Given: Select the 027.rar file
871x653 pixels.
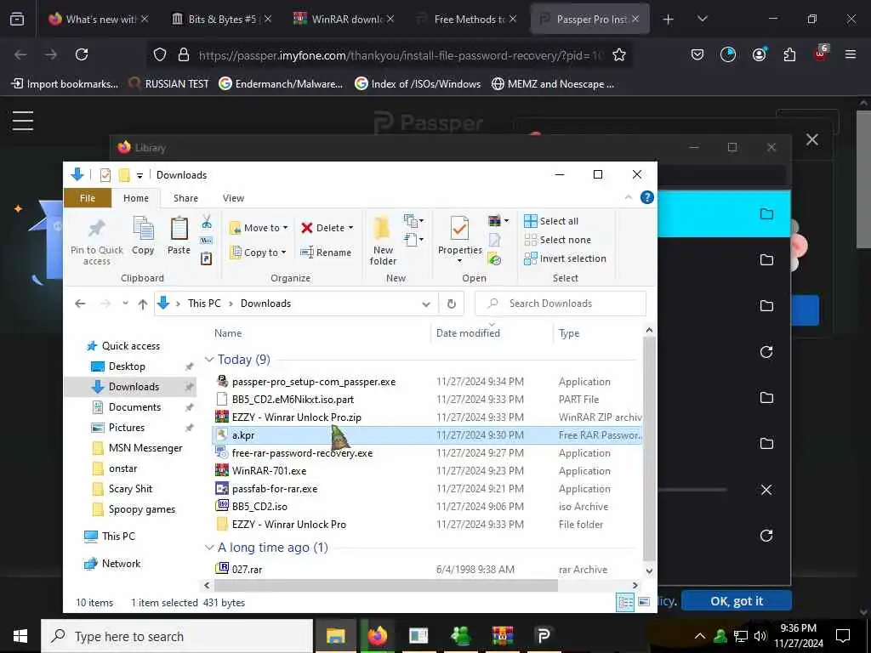Looking at the screenshot, I should (x=247, y=569).
